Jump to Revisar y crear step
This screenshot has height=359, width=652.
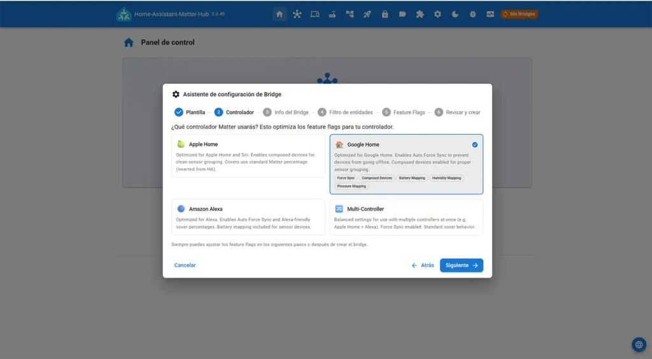[x=457, y=112]
